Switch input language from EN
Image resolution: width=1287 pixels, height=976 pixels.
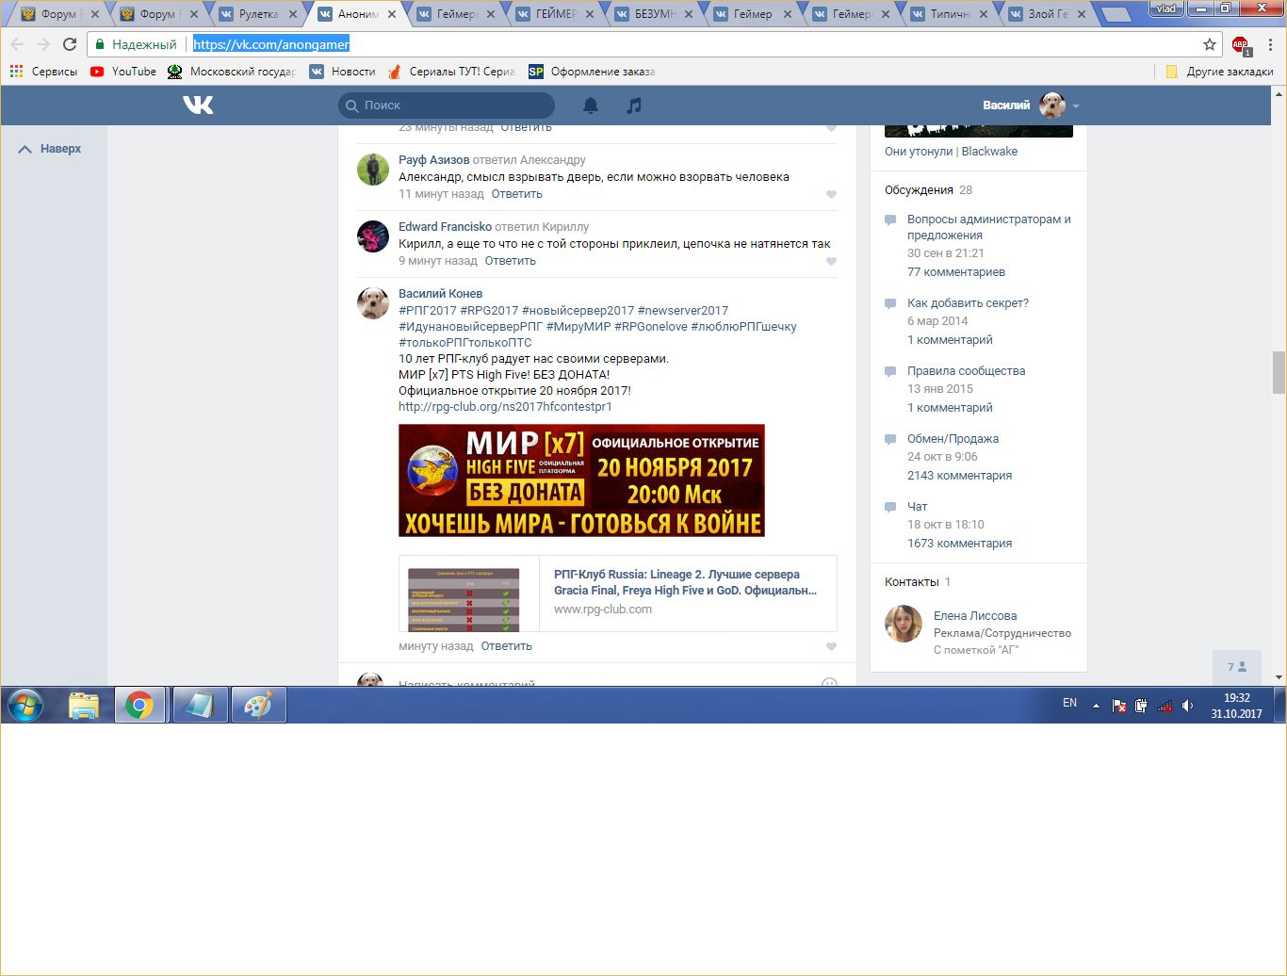click(1069, 703)
